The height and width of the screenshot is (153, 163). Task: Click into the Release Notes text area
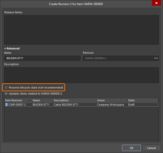click(x=81, y=30)
